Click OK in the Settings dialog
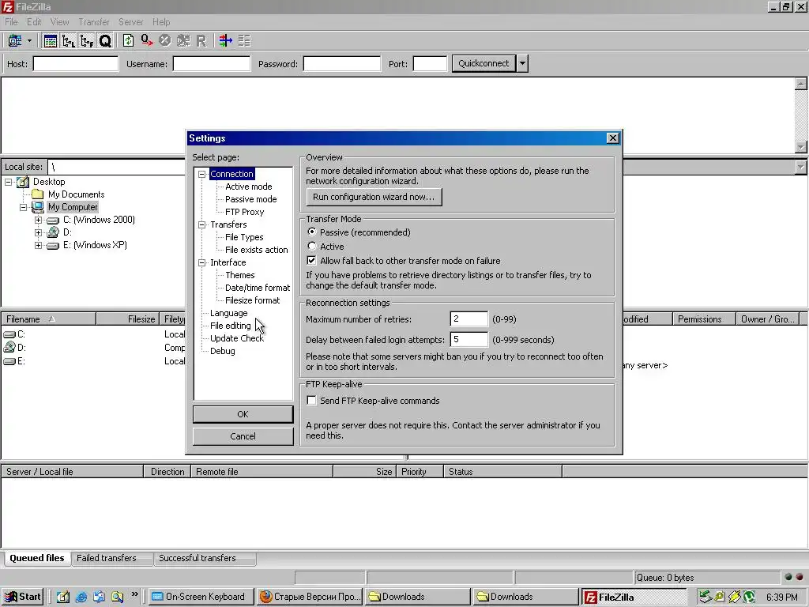This screenshot has height=607, width=809. (243, 414)
